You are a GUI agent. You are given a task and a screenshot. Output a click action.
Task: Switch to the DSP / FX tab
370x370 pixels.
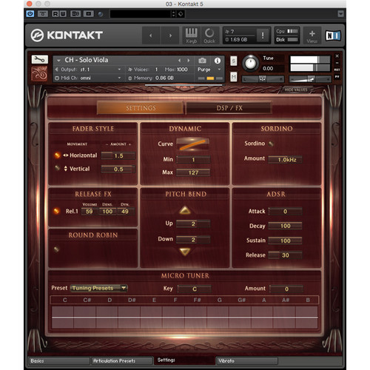pyautogui.click(x=229, y=108)
